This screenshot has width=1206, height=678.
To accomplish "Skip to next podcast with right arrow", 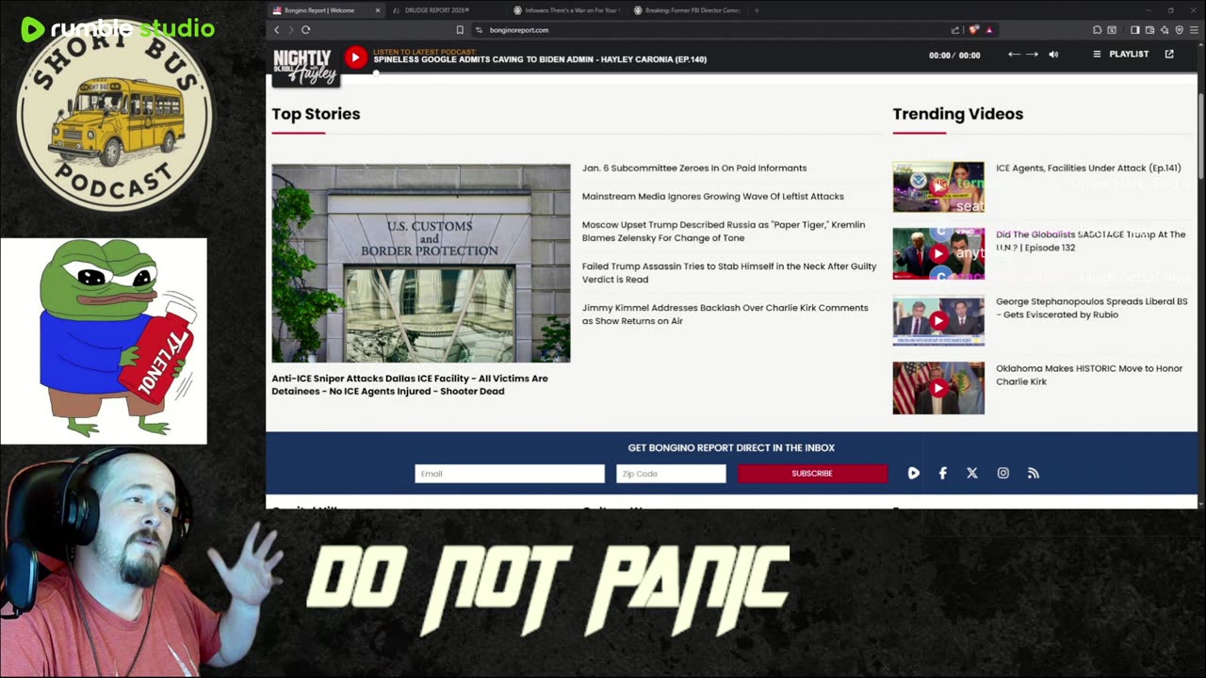I will point(1032,55).
